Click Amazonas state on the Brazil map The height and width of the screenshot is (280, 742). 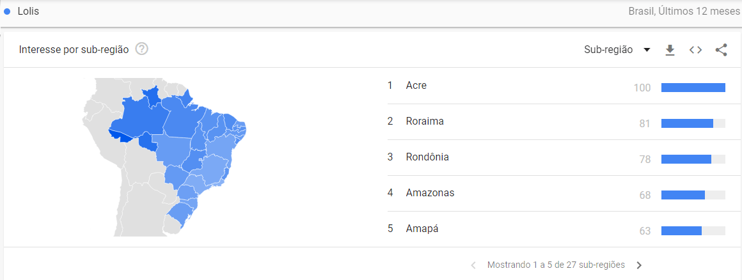tap(142, 117)
